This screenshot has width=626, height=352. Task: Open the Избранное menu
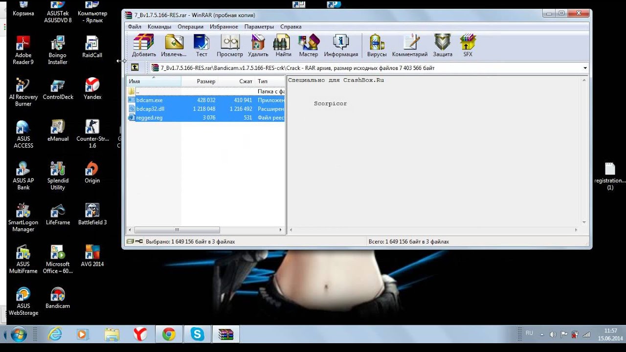click(x=224, y=26)
